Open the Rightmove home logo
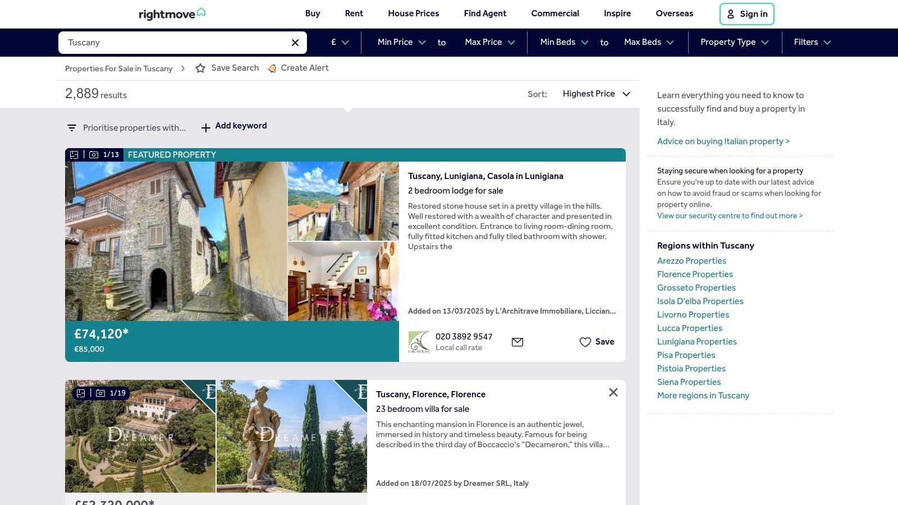Image resolution: width=898 pixels, height=505 pixels. (x=172, y=13)
